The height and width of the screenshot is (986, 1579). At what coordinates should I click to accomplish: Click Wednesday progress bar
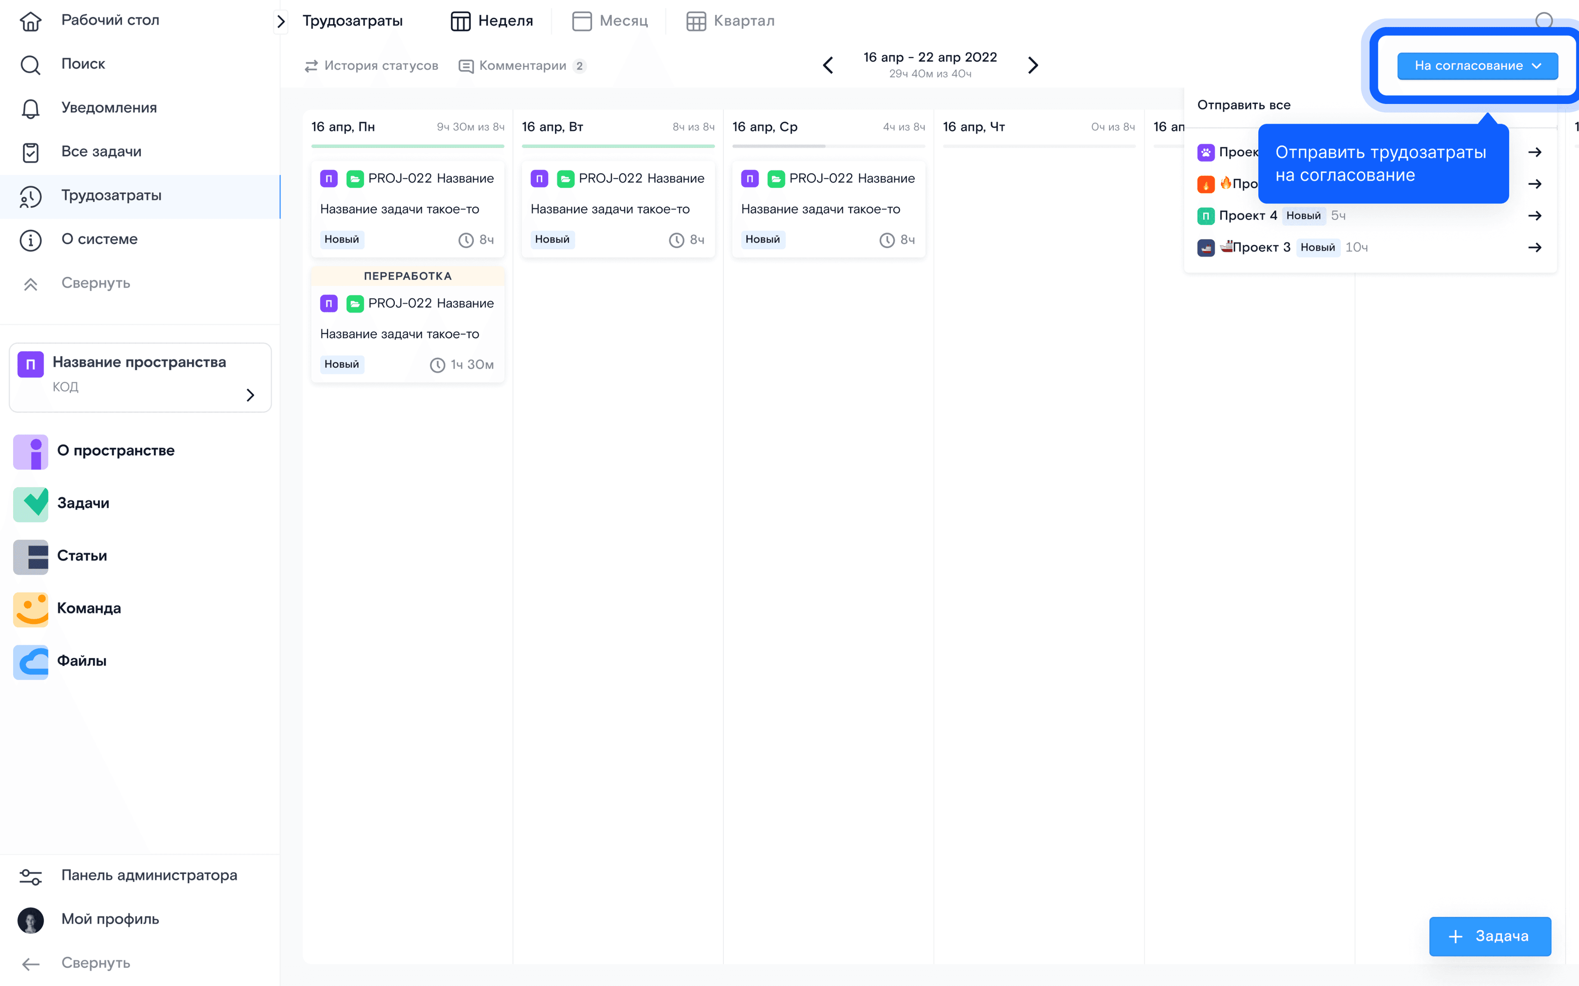coord(829,146)
